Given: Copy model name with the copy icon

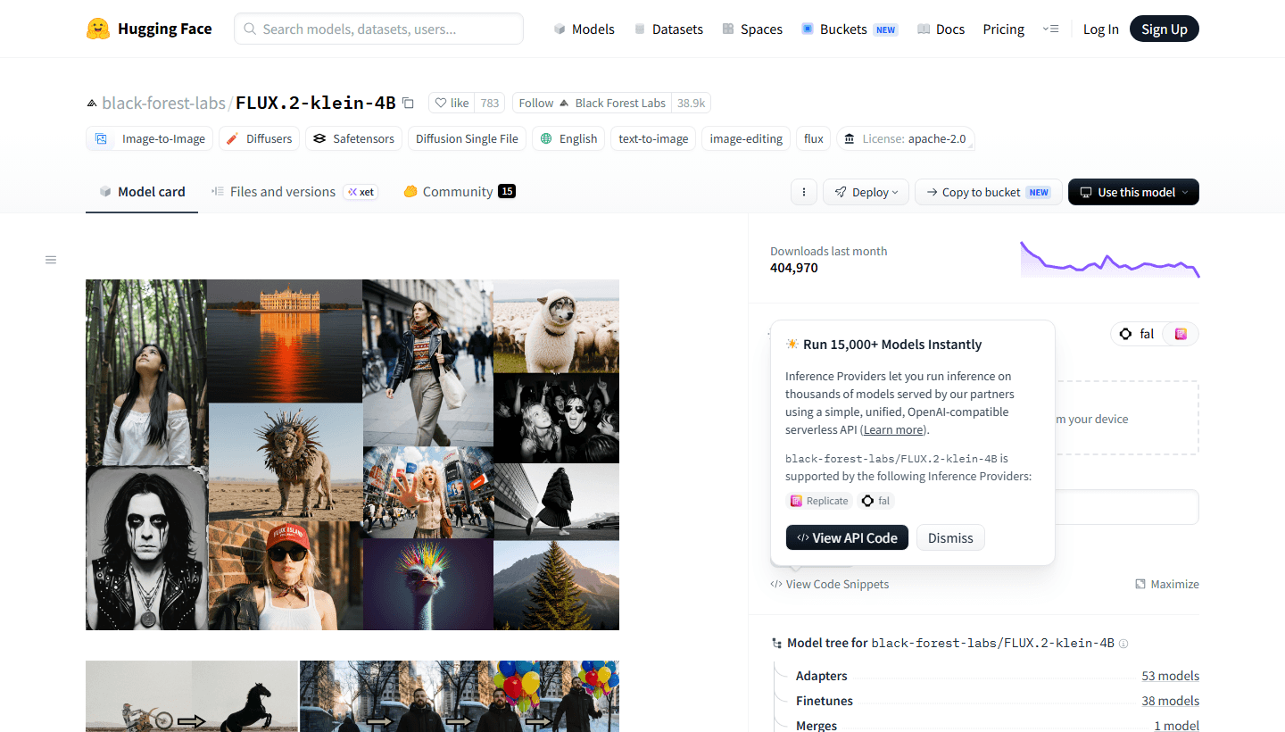Looking at the screenshot, I should point(408,103).
